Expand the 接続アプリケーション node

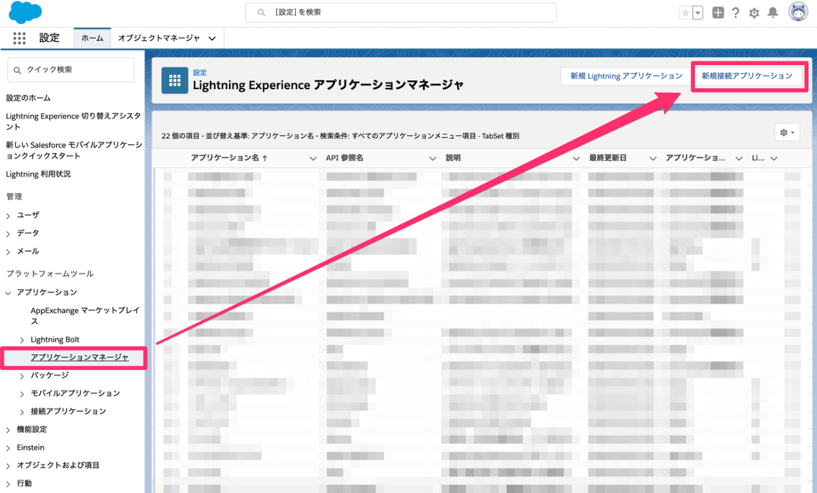point(22,412)
